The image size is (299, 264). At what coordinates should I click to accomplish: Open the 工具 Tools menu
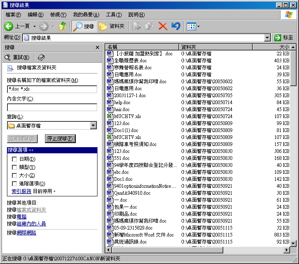(x=113, y=15)
